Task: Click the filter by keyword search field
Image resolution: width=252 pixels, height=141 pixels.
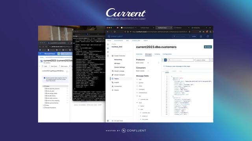Action: 181,60
